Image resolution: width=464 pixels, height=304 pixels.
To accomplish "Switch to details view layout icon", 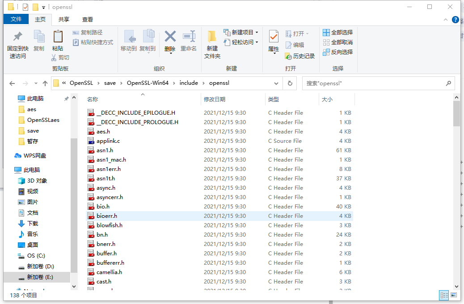I will pos(444,295).
